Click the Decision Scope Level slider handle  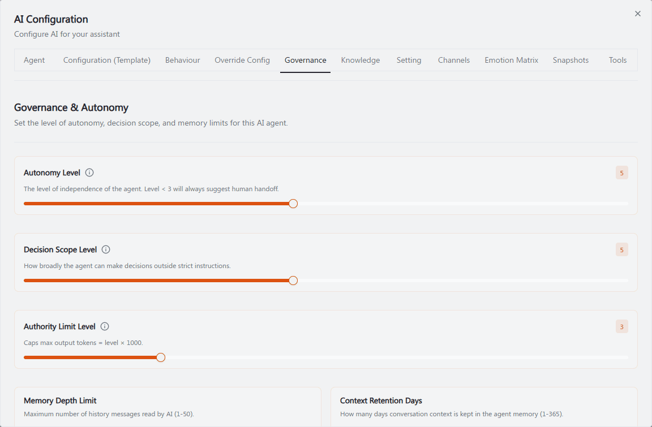293,281
